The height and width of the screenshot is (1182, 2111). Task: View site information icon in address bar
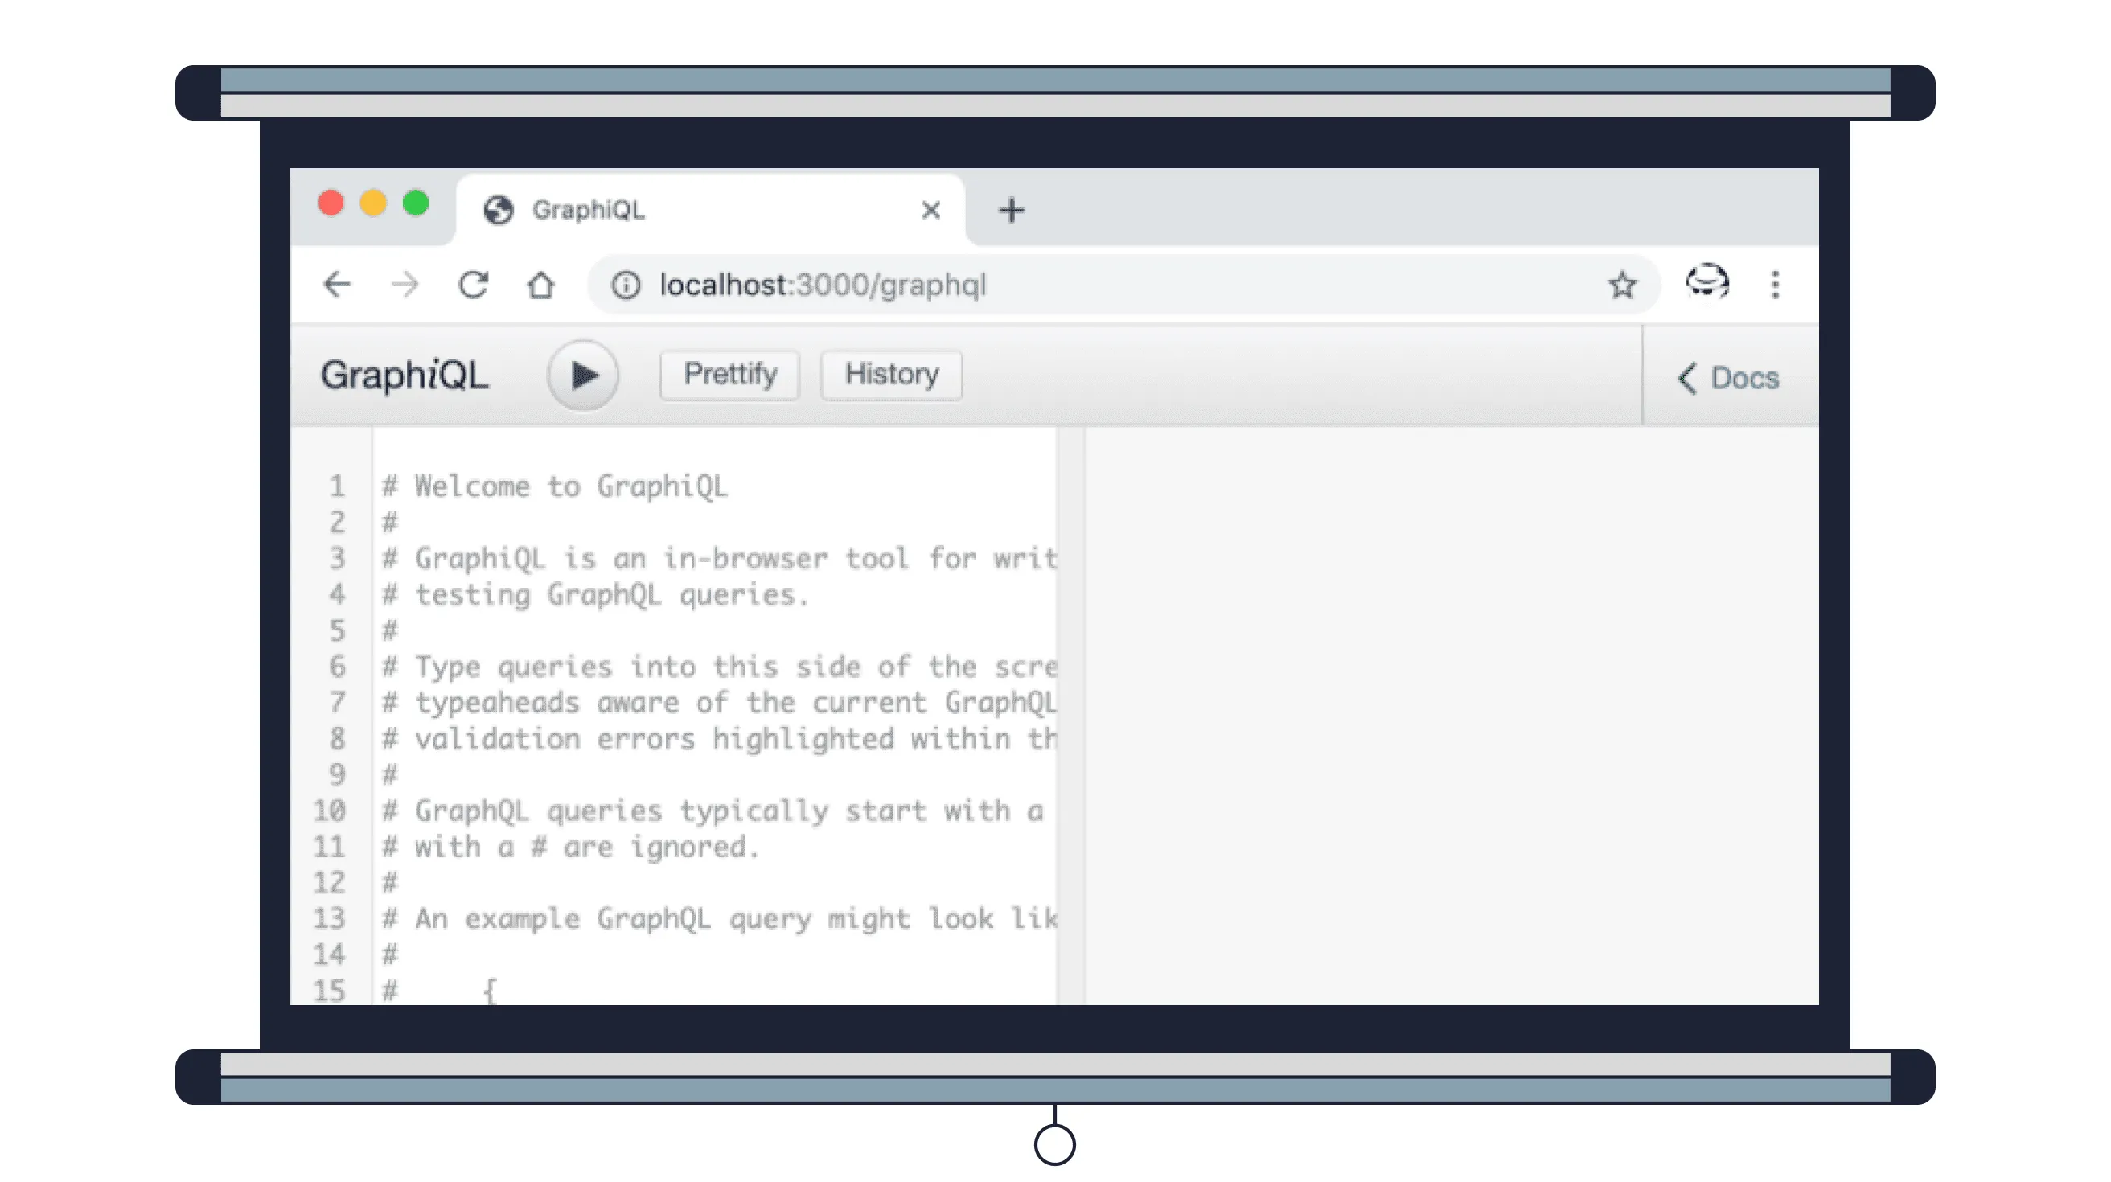point(626,285)
